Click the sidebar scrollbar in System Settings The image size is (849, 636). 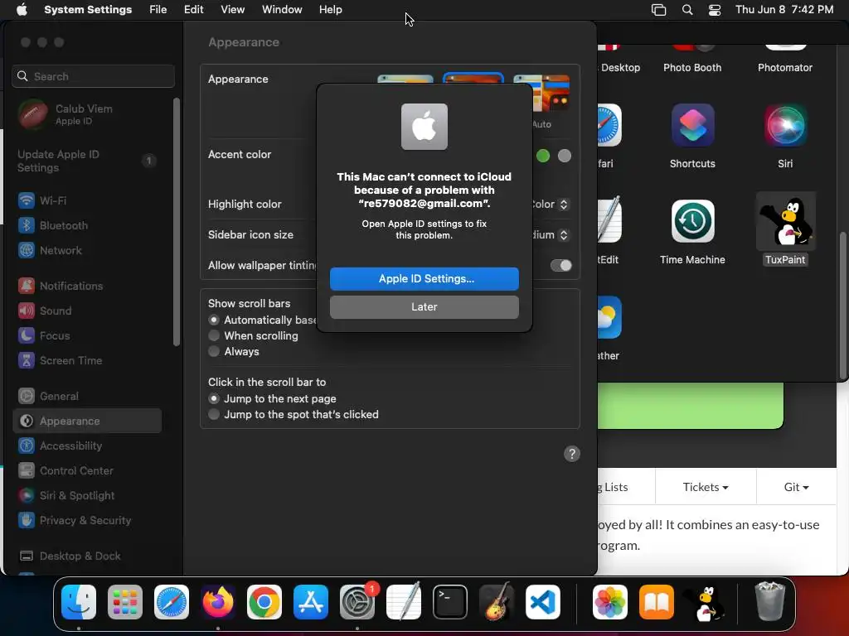[176, 222]
